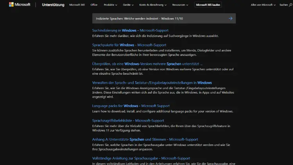The height and width of the screenshot is (165, 293).
Task: Open Anhang A: Unterstützte Sprachen result
Action: [x=145, y=140]
